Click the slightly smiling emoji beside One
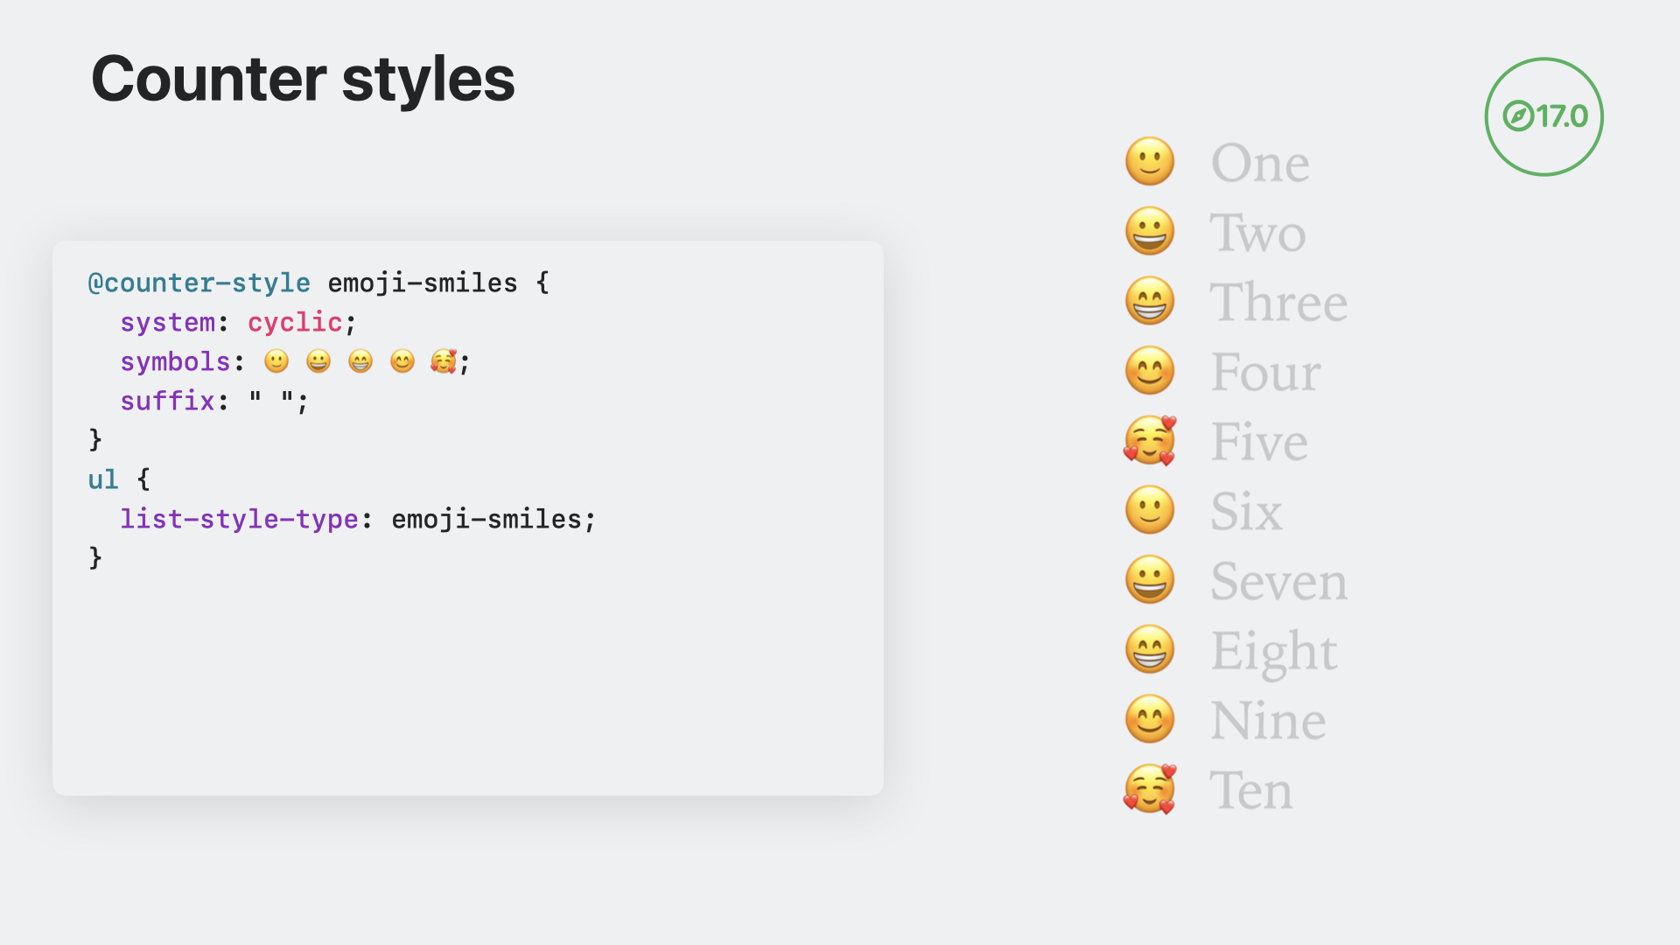1680x945 pixels. point(1150,161)
